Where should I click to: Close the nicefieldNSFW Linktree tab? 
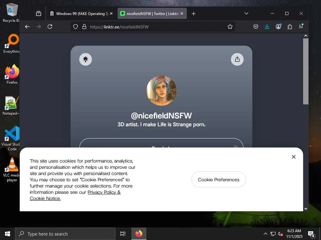coord(182,13)
